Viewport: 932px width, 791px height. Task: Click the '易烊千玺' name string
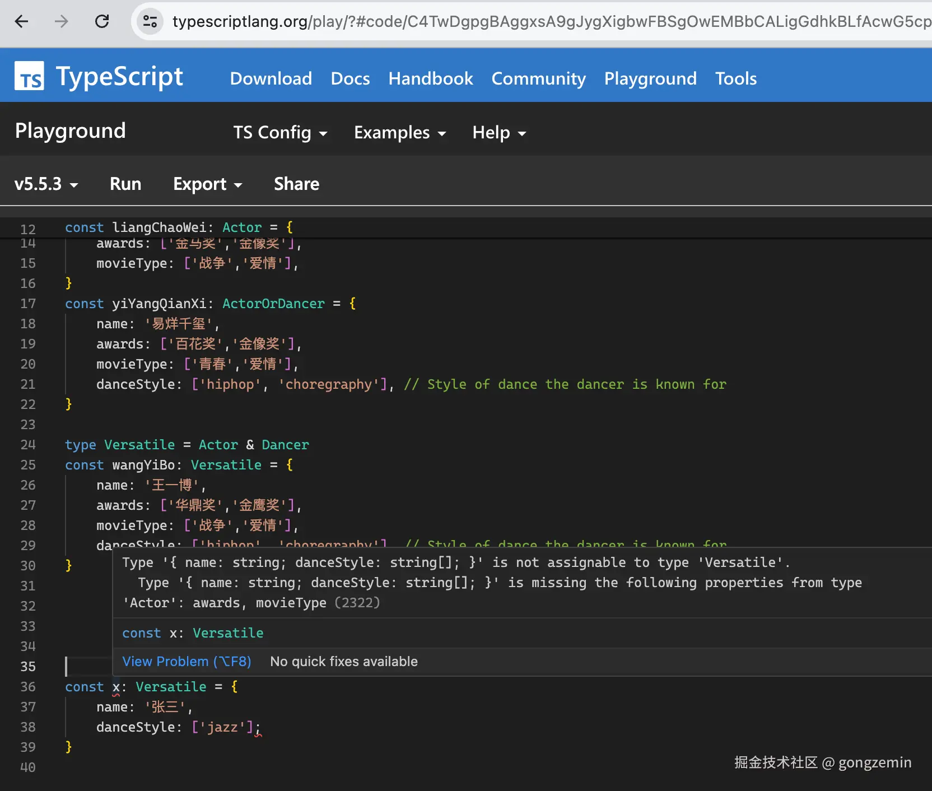(x=179, y=324)
